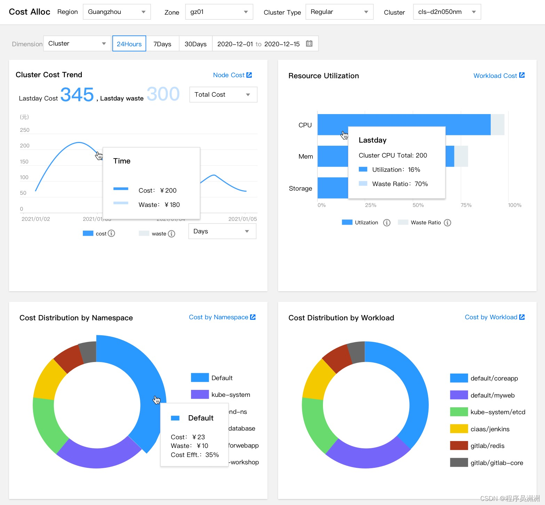
Task: Click the Cost by Namespace external icon
Action: pos(253,317)
